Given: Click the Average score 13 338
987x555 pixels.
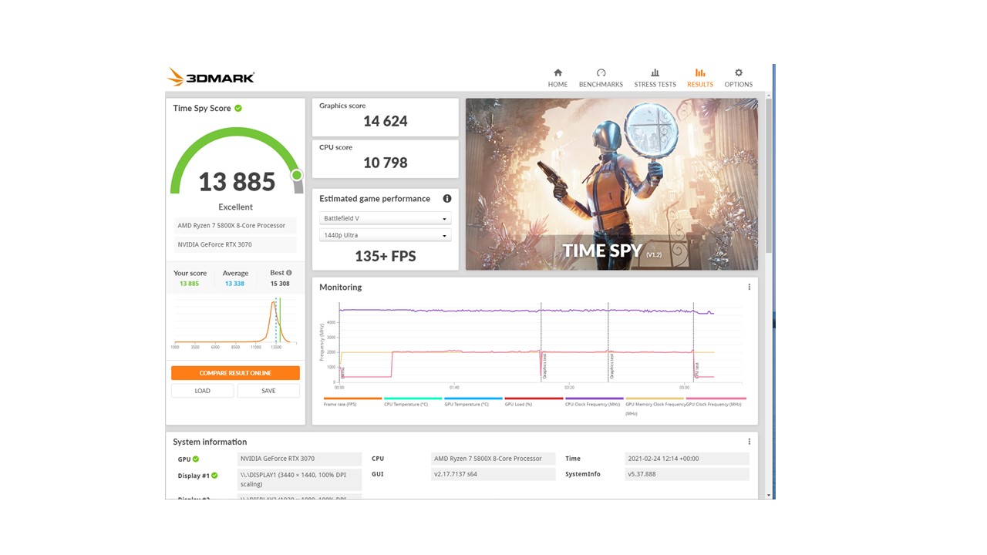Looking at the screenshot, I should point(234,284).
